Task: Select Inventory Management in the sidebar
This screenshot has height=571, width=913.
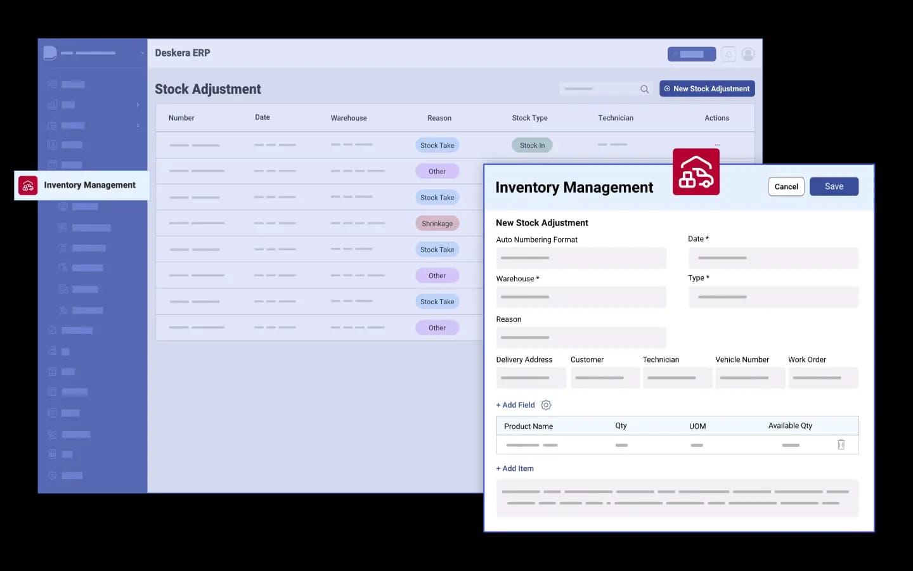Action: point(82,185)
